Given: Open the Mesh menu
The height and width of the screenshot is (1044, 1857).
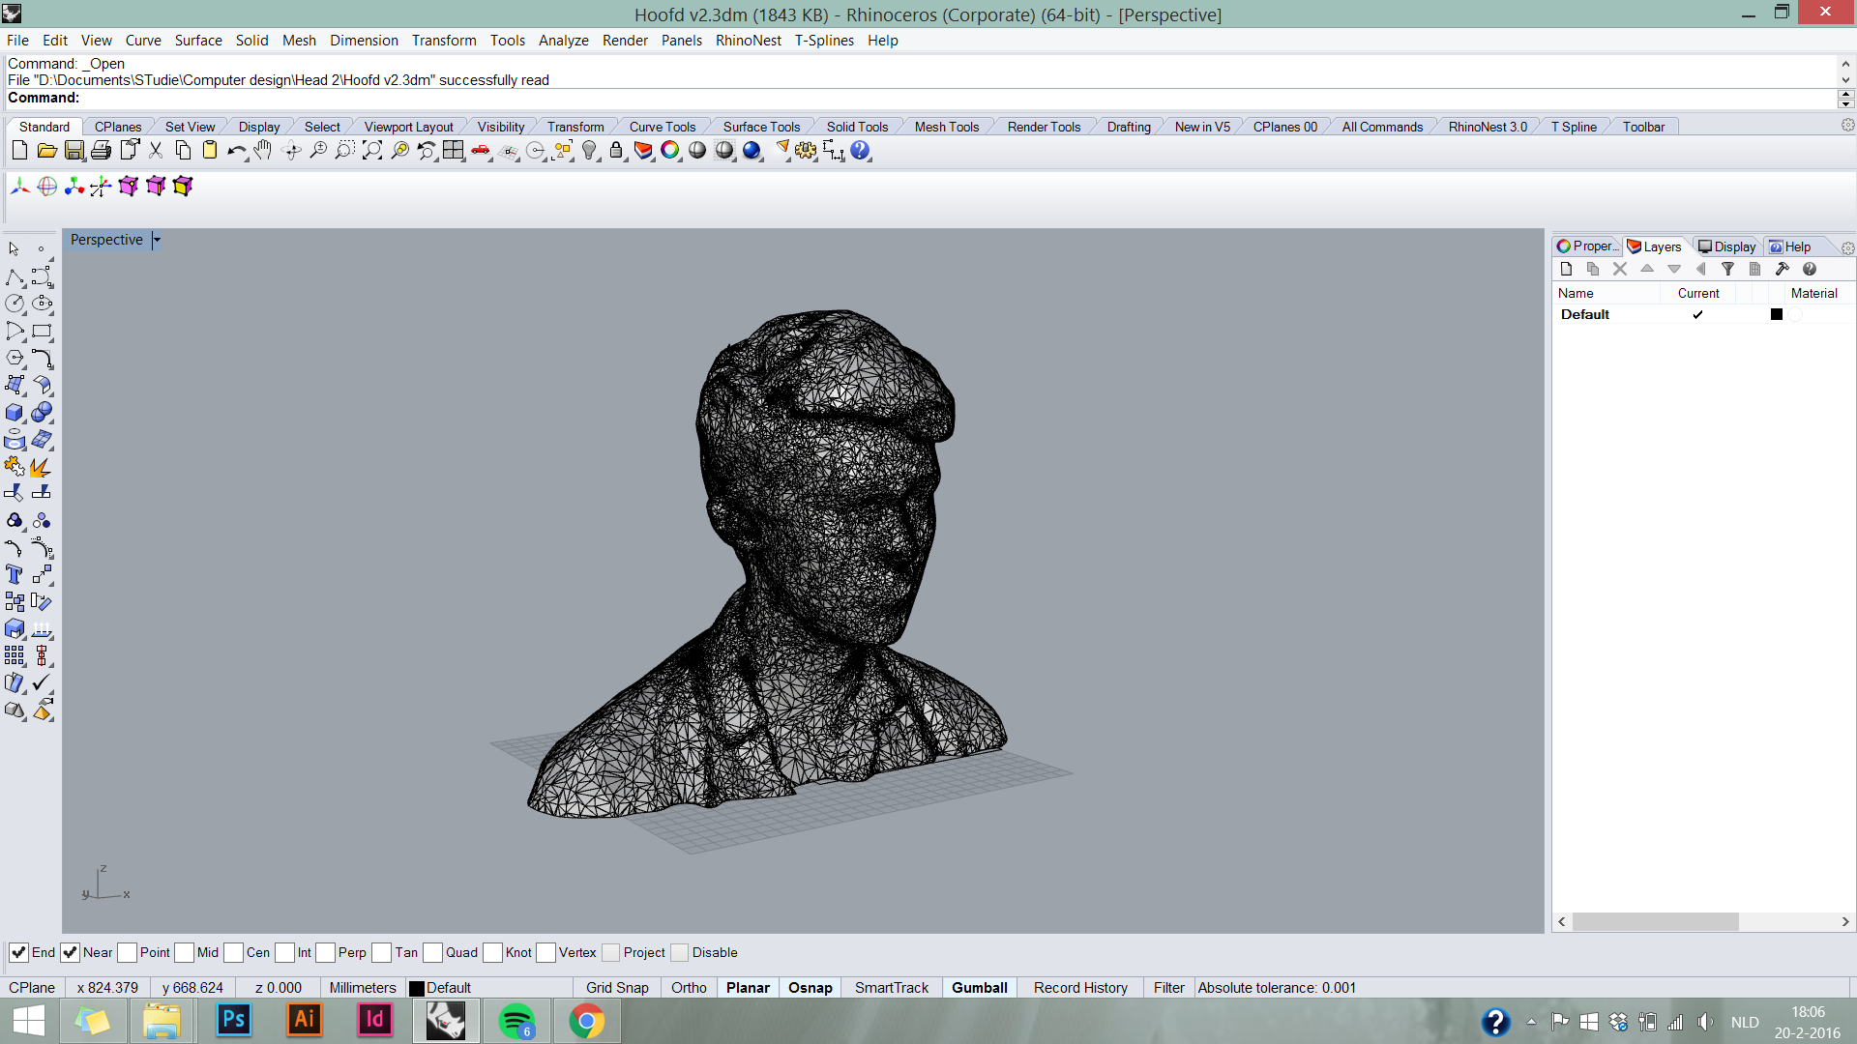Looking at the screenshot, I should coord(299,41).
